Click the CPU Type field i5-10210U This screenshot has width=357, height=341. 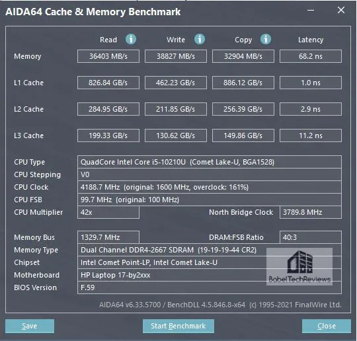[209, 162]
